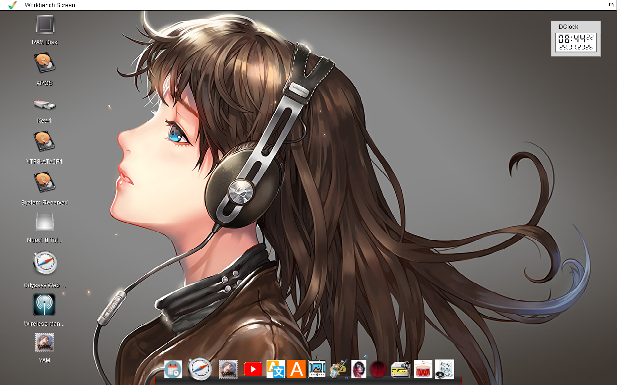Open the RAM Disk desktop icon
The height and width of the screenshot is (385, 617).
tap(45, 25)
